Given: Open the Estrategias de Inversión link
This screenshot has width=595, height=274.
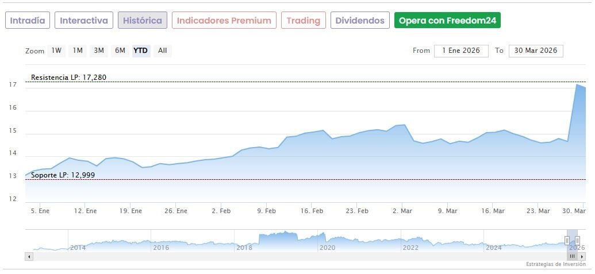Looking at the screenshot, I should 555,264.
